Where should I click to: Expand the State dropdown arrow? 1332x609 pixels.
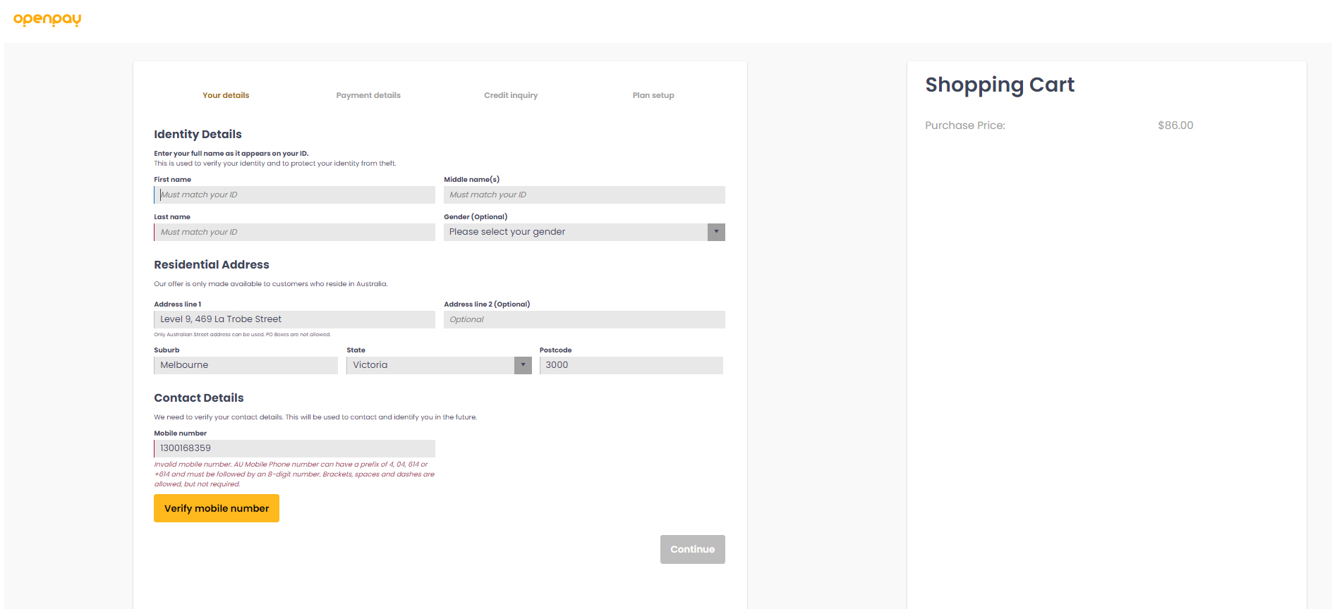pos(523,365)
